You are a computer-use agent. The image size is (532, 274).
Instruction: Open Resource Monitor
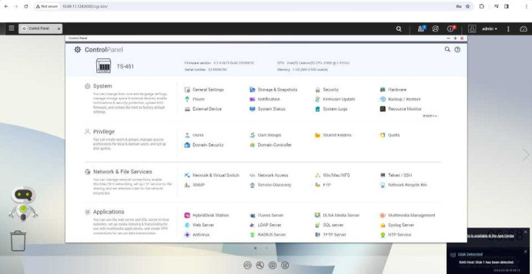(401, 109)
